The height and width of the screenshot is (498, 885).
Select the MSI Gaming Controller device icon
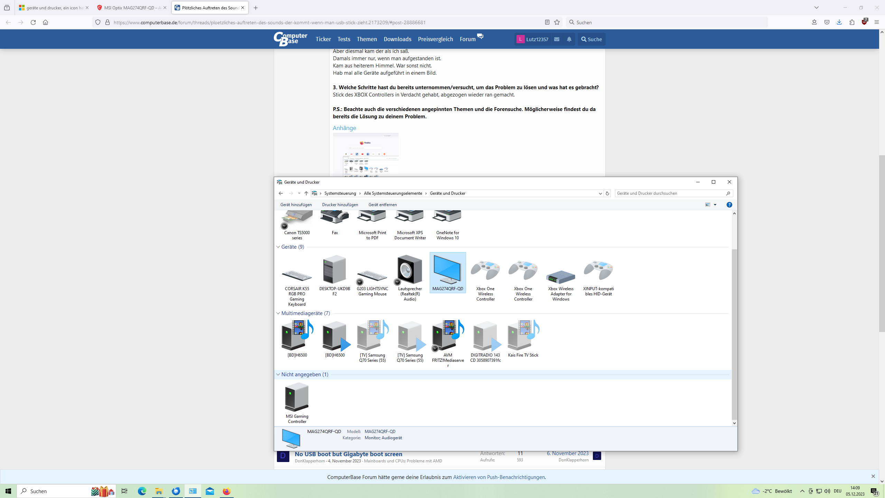coord(297,397)
